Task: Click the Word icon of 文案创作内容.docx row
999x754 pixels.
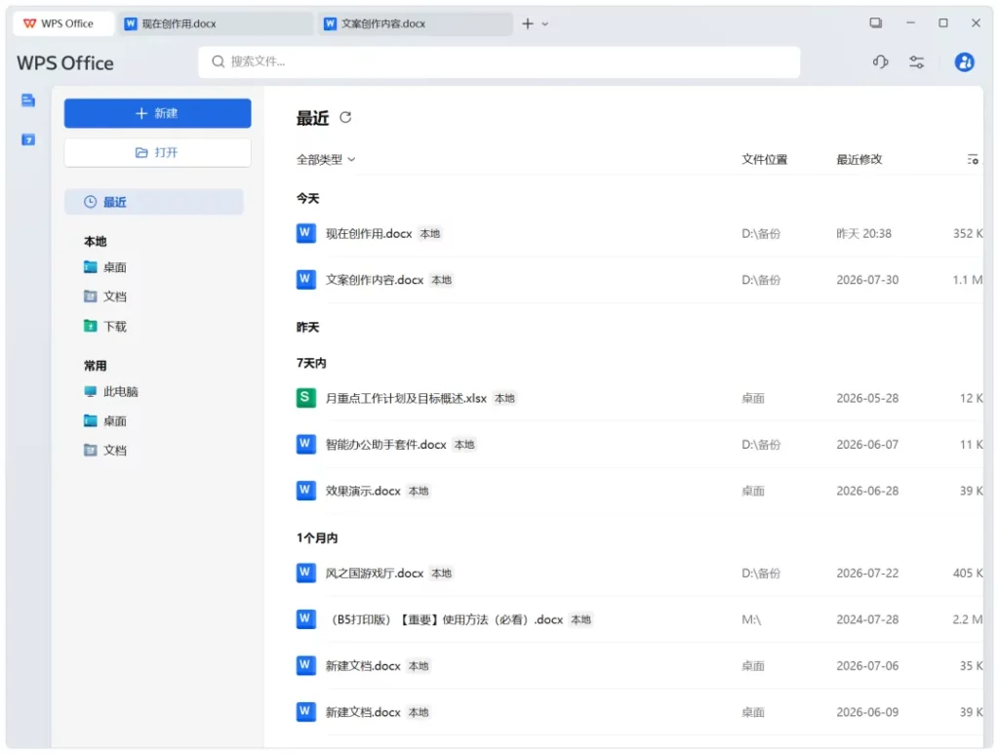Action: [x=305, y=280]
